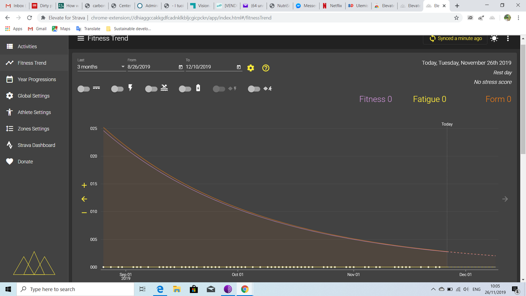Pan the chart left with the arrow
The width and height of the screenshot is (526, 296).
pos(84,199)
